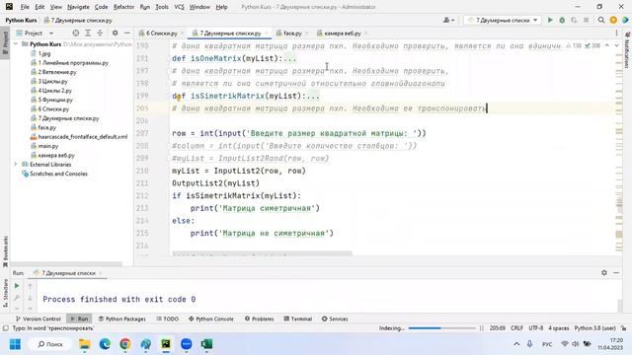The height and width of the screenshot is (355, 632).
Task: Open the Tools menu
Action: [x=162, y=7]
